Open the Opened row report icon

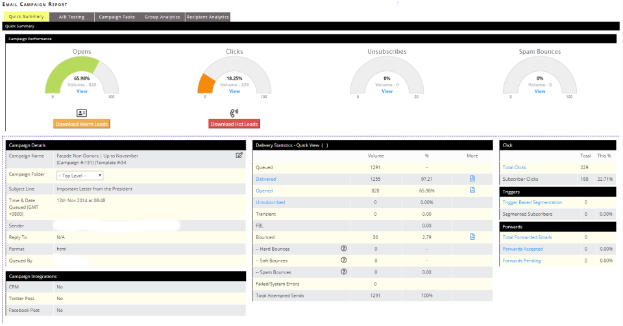click(x=472, y=190)
